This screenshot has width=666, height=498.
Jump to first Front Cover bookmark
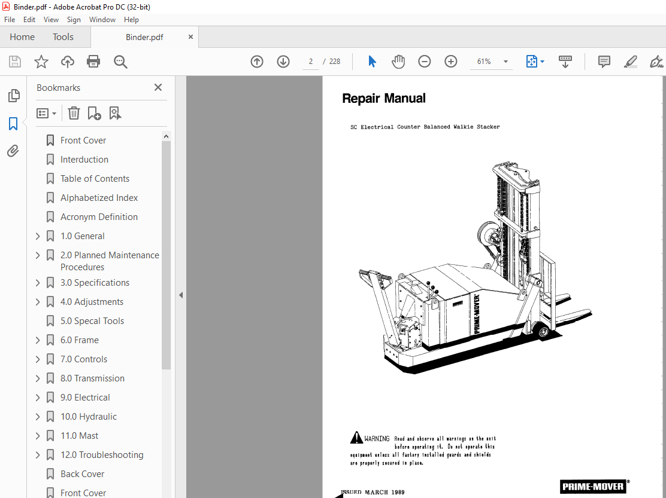(83, 140)
